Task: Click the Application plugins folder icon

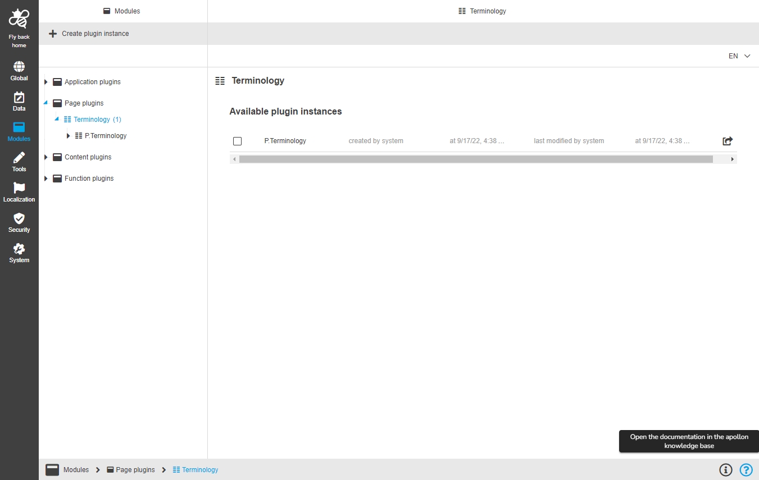Action: [x=57, y=82]
